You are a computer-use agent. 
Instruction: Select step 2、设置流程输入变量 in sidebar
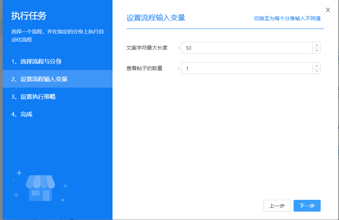coord(39,79)
